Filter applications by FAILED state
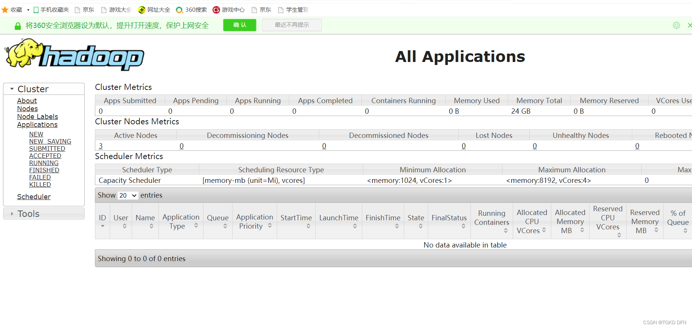This screenshot has height=328, width=692. (x=40, y=177)
